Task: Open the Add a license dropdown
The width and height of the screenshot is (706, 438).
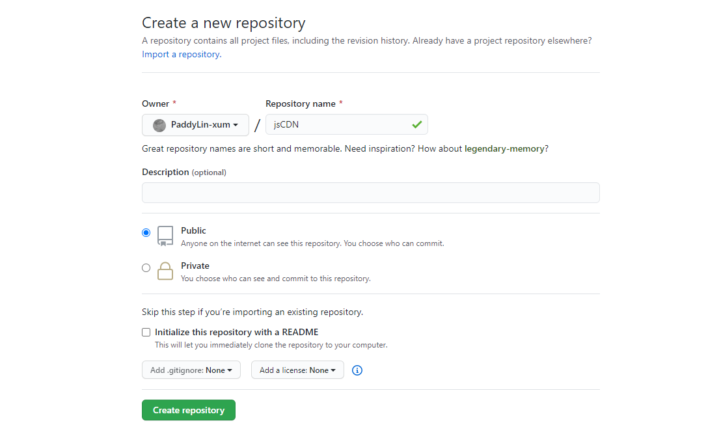Action: tap(297, 370)
